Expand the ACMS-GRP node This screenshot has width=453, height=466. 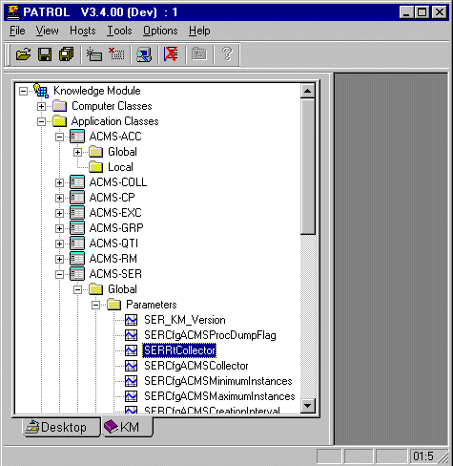point(59,228)
